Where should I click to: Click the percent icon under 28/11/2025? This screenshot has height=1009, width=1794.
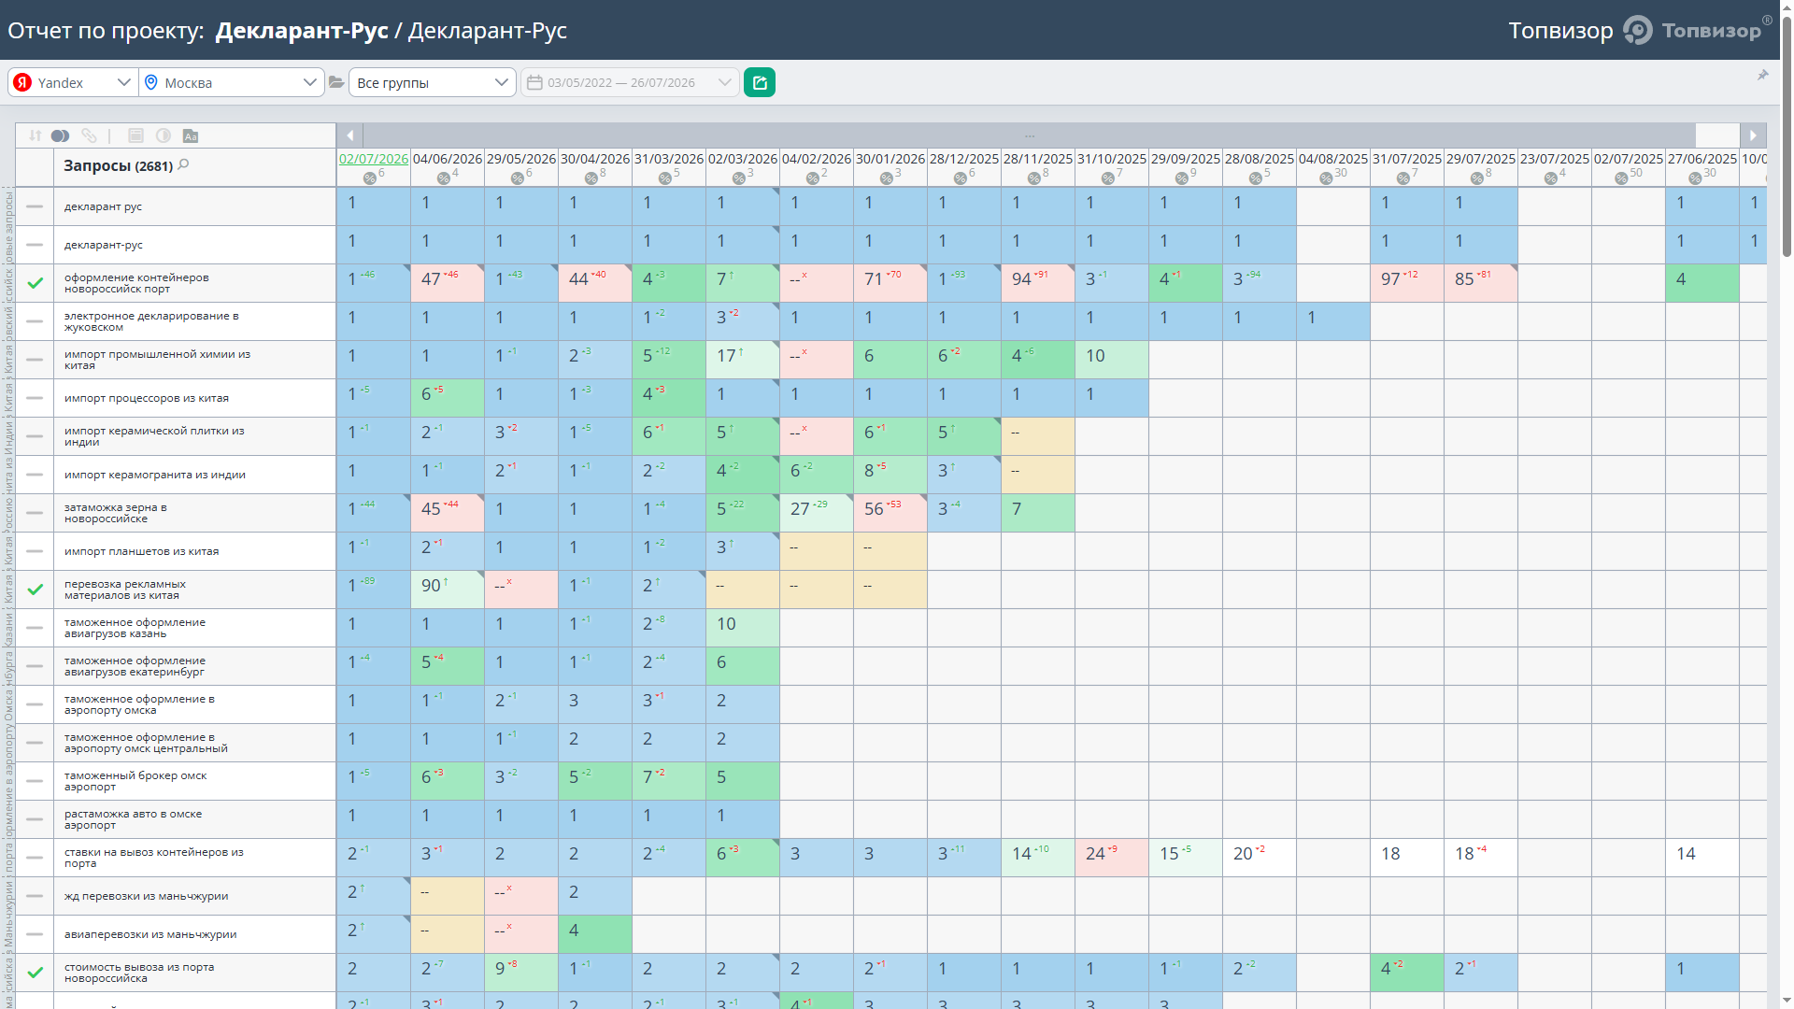[1034, 178]
